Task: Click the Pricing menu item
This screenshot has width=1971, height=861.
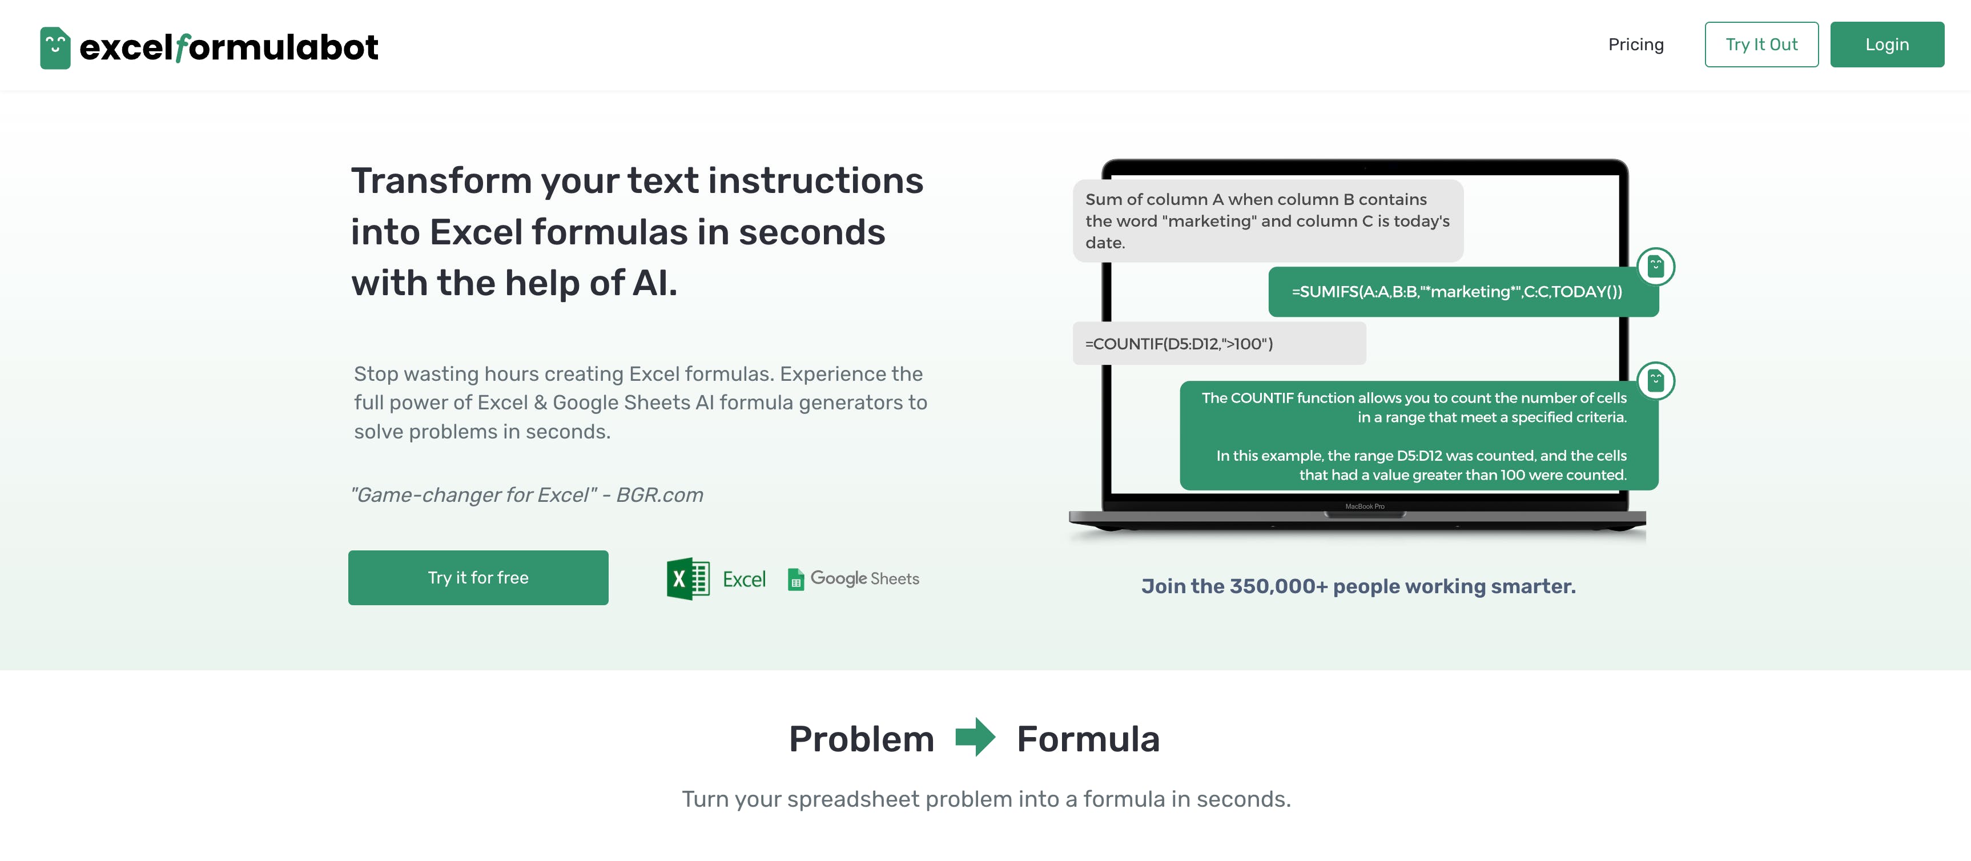Action: [1635, 44]
